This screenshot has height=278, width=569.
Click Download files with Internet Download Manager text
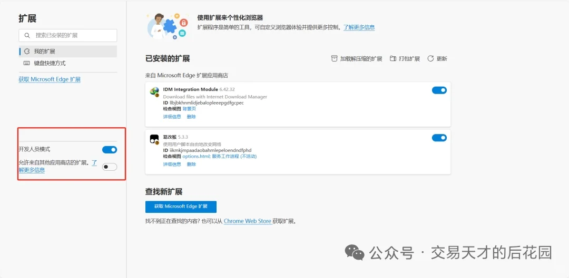click(215, 97)
